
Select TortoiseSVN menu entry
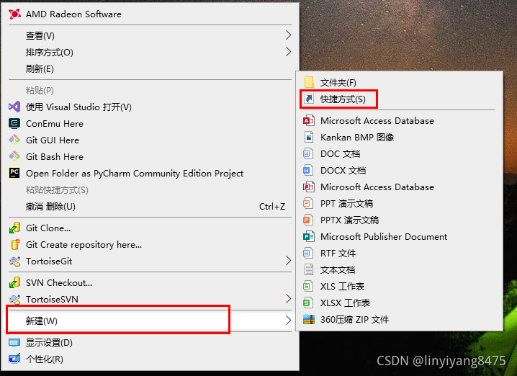click(150, 299)
